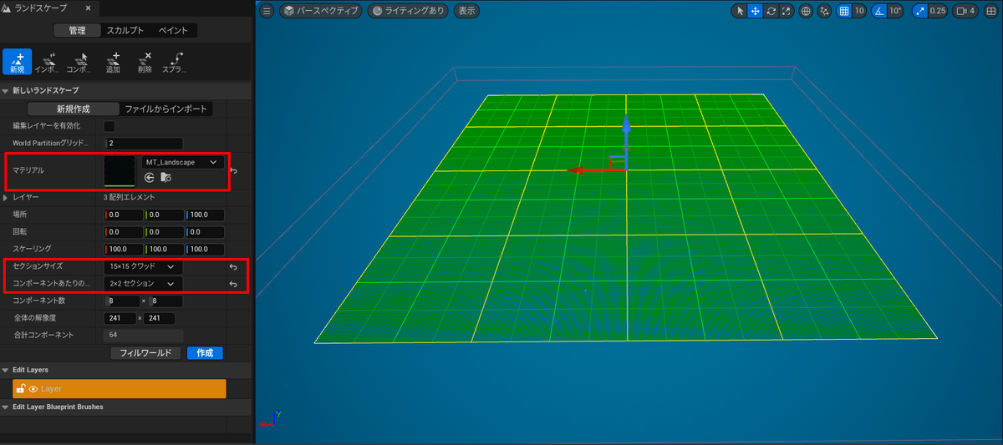Open the 2×2 セクション dropdown
This screenshot has width=1003, height=445.
tap(144, 284)
